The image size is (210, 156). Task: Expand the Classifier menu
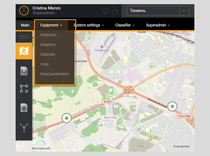(125, 25)
